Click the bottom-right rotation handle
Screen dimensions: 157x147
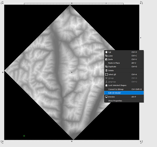(141, 142)
